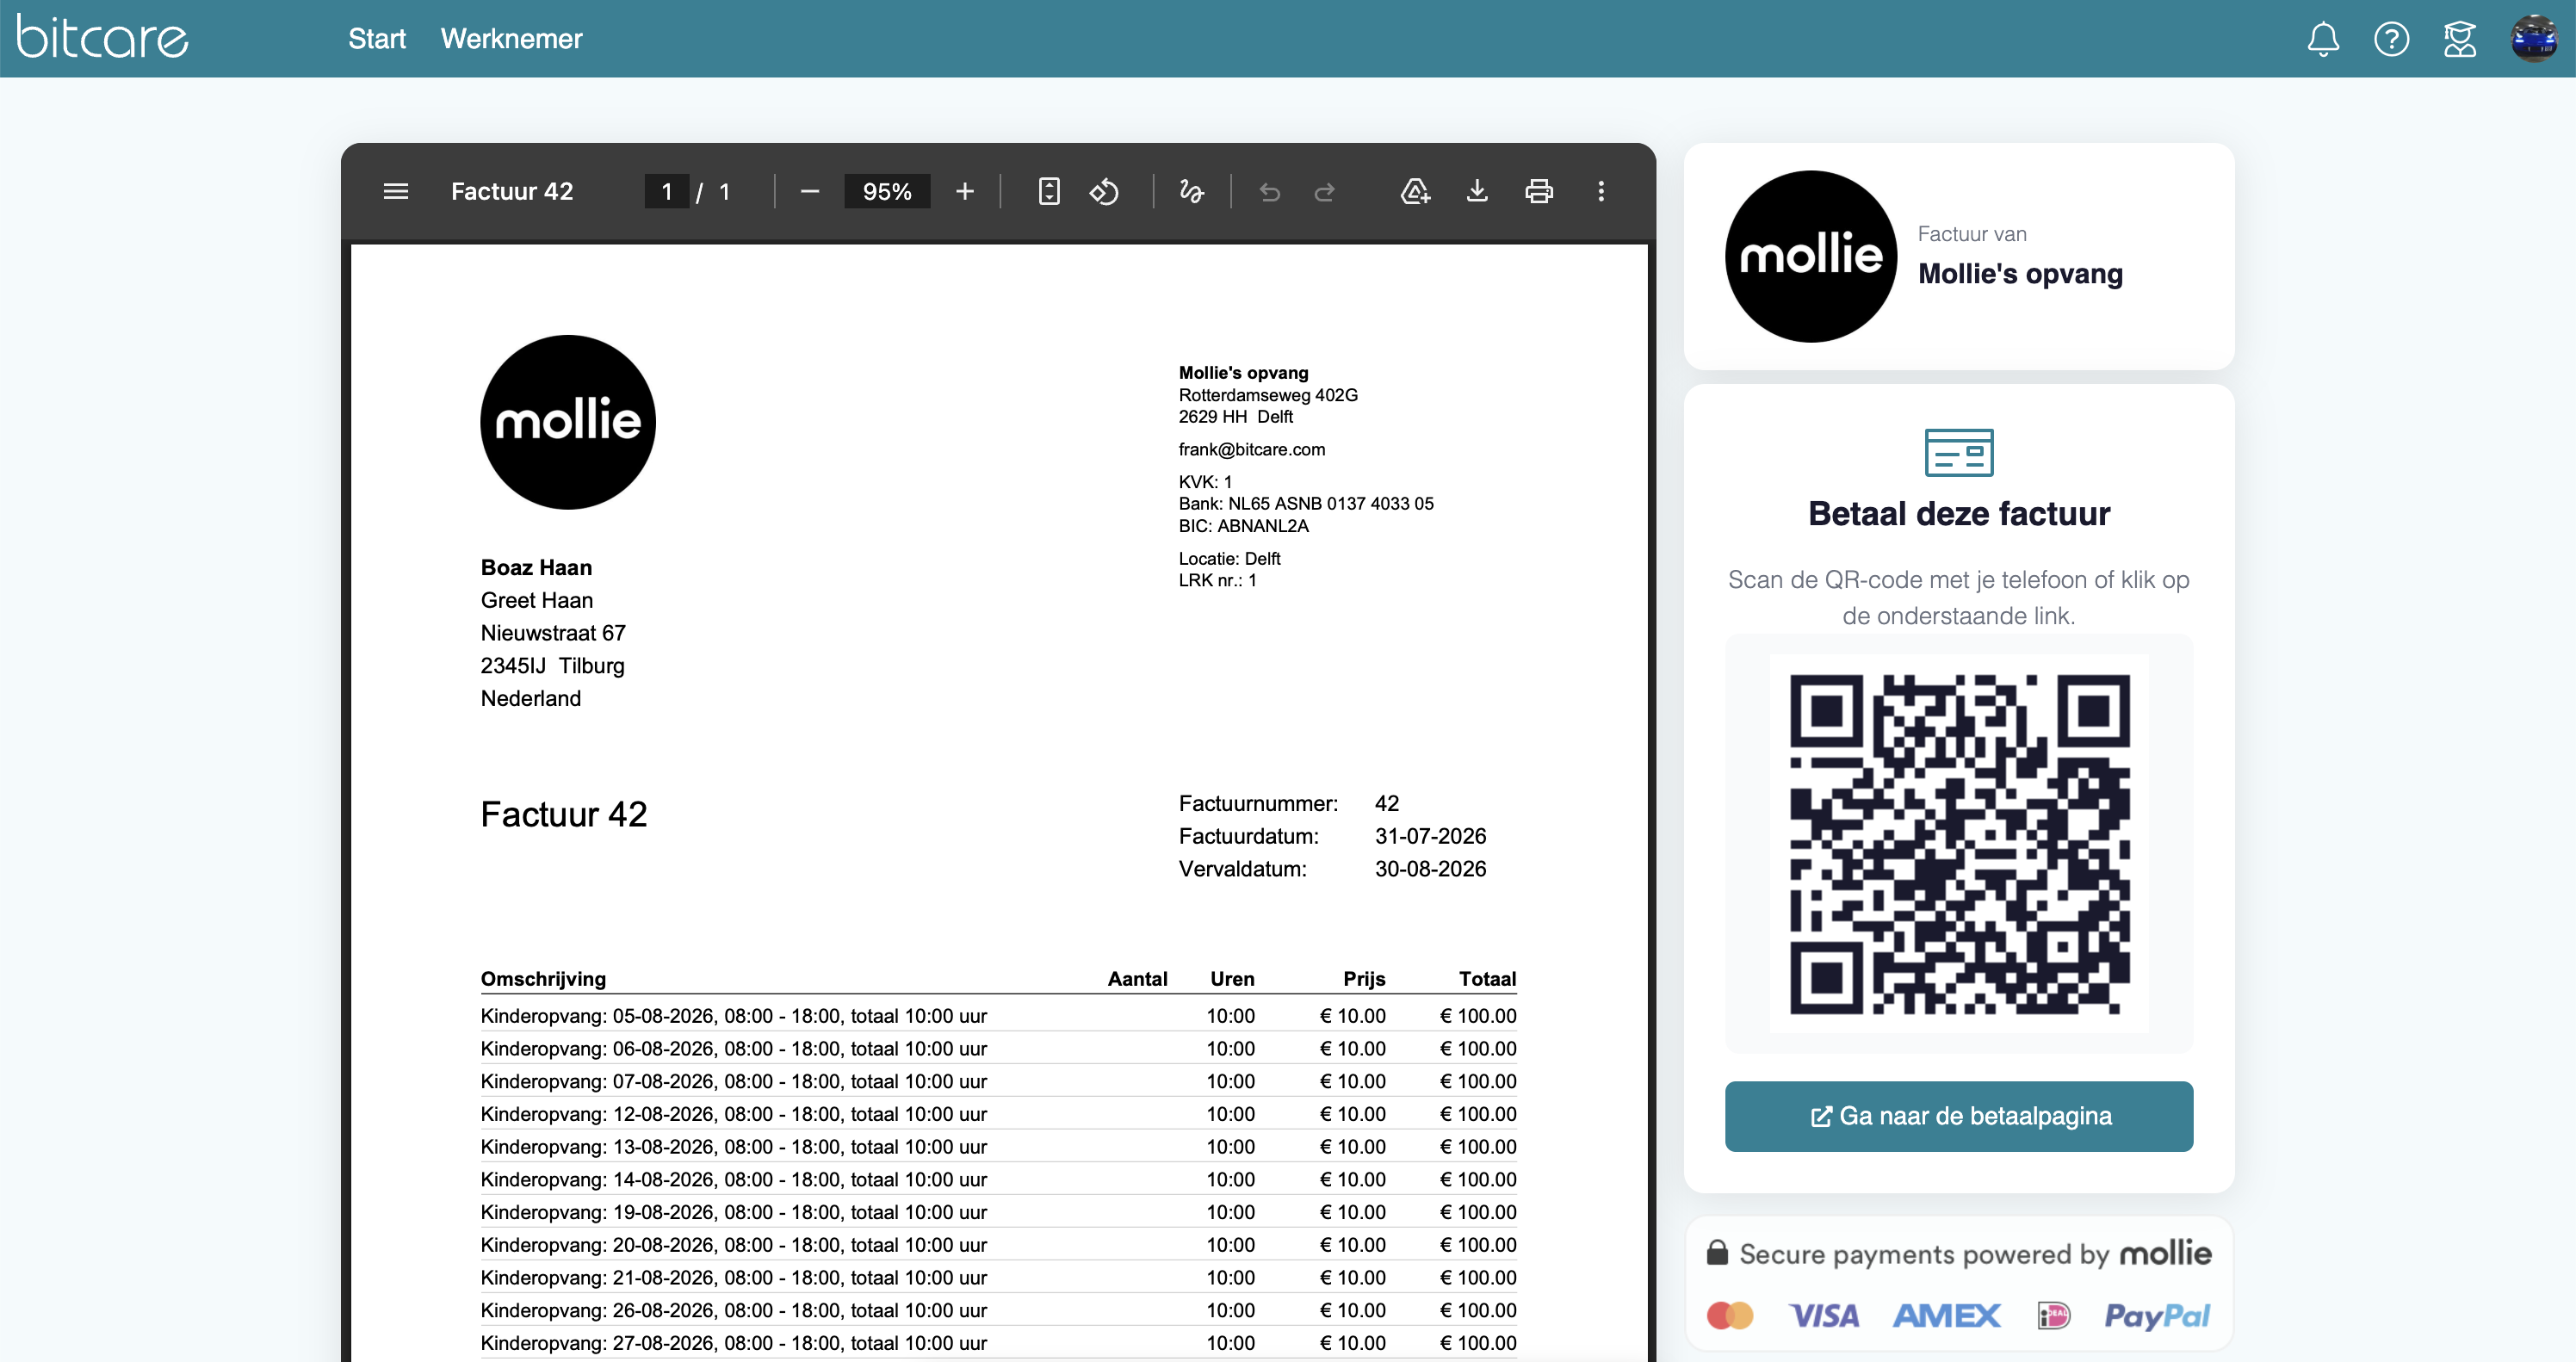Click Ga naar de betaalpagina button
This screenshot has height=1362, width=2576.
point(1959,1116)
